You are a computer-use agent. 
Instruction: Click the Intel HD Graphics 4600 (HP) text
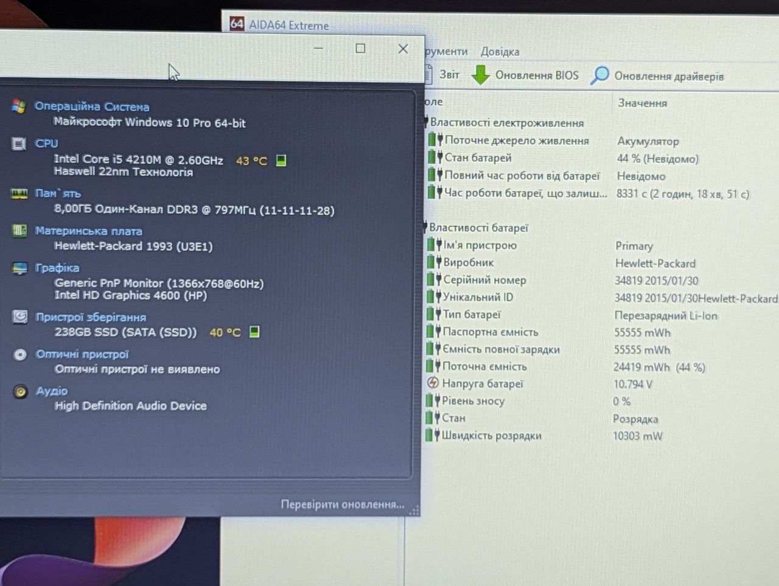(131, 296)
